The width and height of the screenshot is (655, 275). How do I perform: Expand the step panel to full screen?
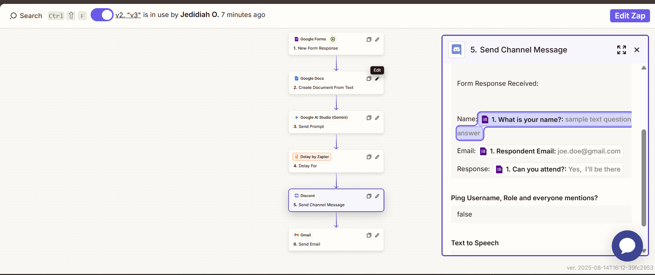(621, 50)
